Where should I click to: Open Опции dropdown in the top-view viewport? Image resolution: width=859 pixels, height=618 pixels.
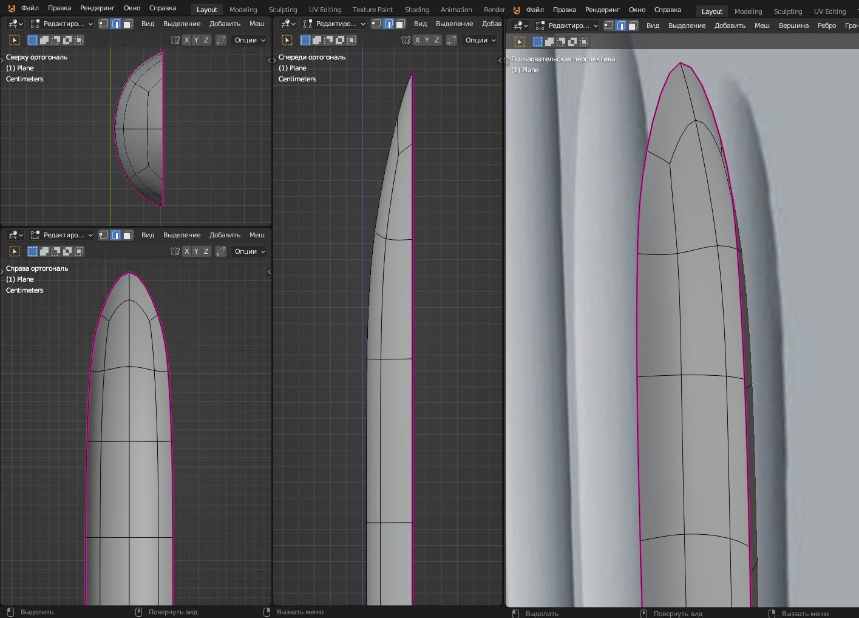click(250, 40)
